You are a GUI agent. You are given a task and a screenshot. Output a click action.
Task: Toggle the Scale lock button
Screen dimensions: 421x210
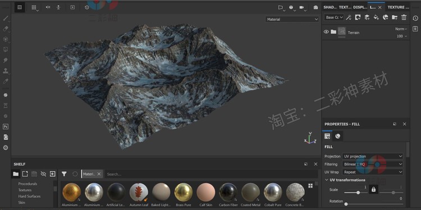pyautogui.click(x=373, y=190)
